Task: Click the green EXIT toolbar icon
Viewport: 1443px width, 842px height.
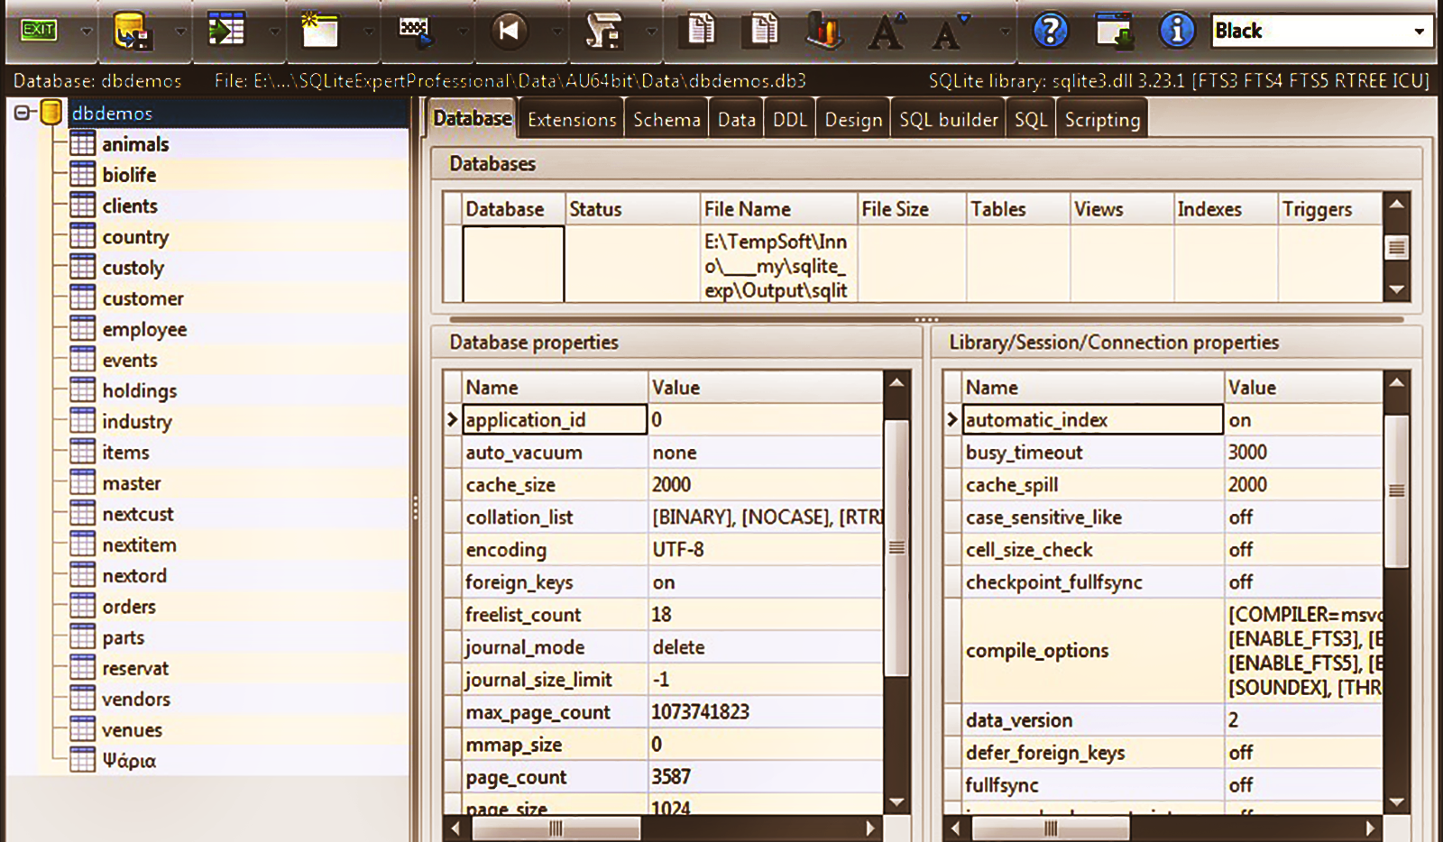Action: point(39,31)
